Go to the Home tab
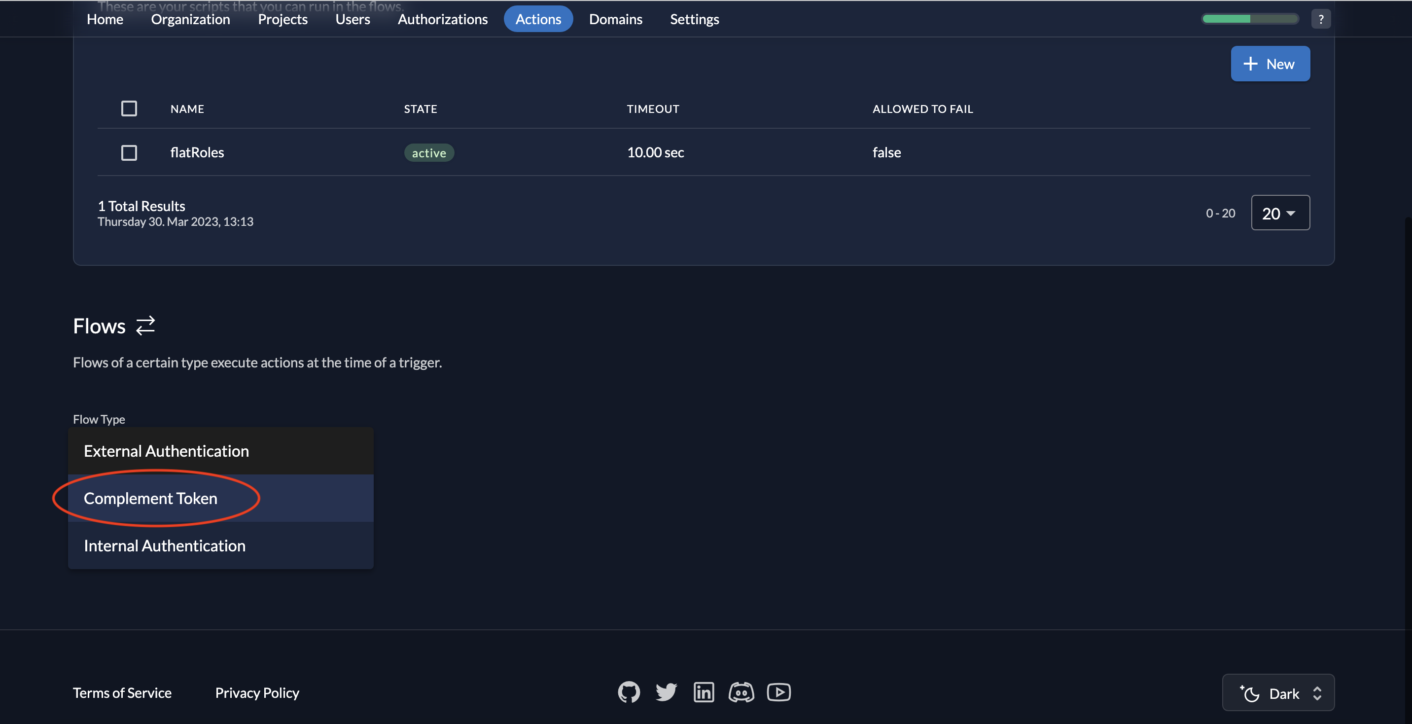 (105, 19)
